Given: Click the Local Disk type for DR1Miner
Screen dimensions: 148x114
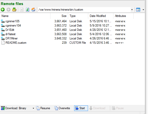Looking at the screenshot, I should [76, 38].
